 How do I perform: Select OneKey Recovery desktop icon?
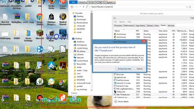tap(51, 68)
